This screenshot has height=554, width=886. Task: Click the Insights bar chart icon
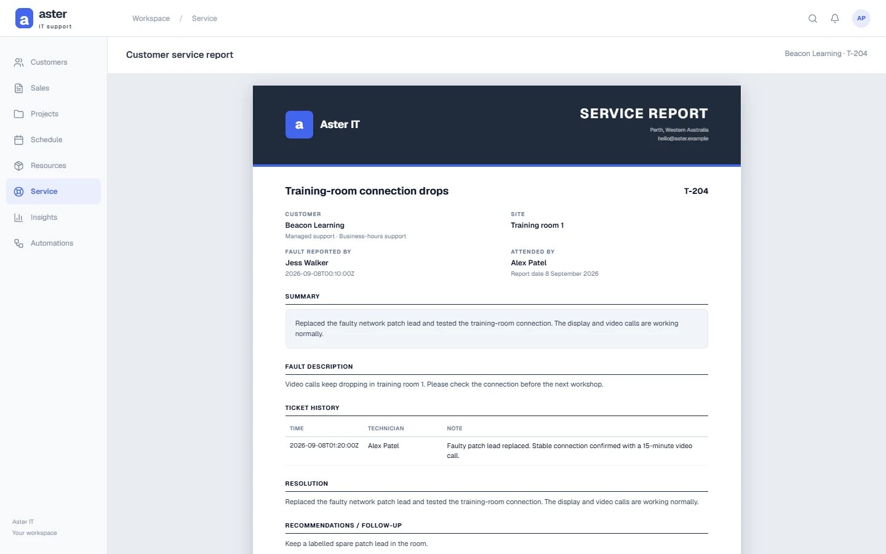coord(19,217)
